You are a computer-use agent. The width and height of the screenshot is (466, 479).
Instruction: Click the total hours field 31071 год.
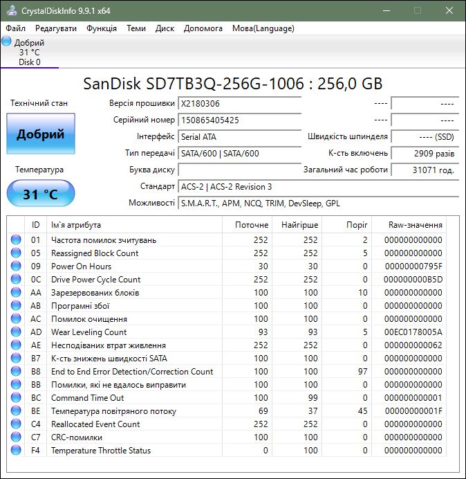click(x=425, y=170)
